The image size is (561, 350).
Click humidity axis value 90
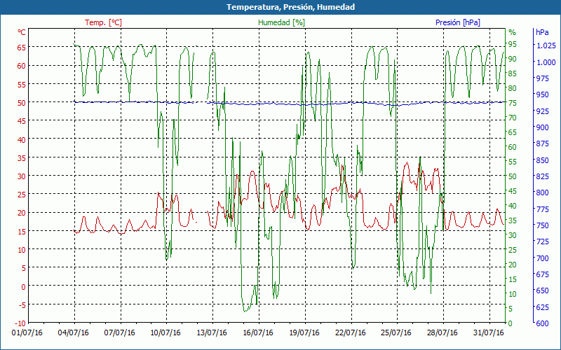513,59
